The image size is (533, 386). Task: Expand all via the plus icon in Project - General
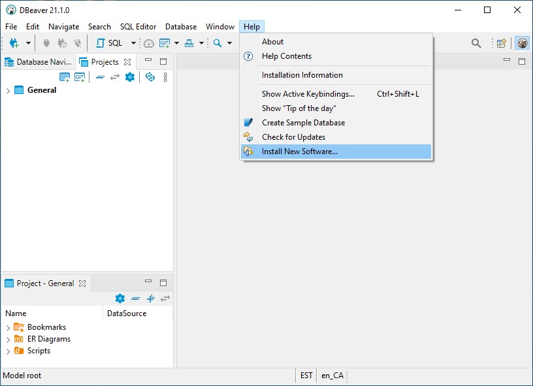pos(151,298)
